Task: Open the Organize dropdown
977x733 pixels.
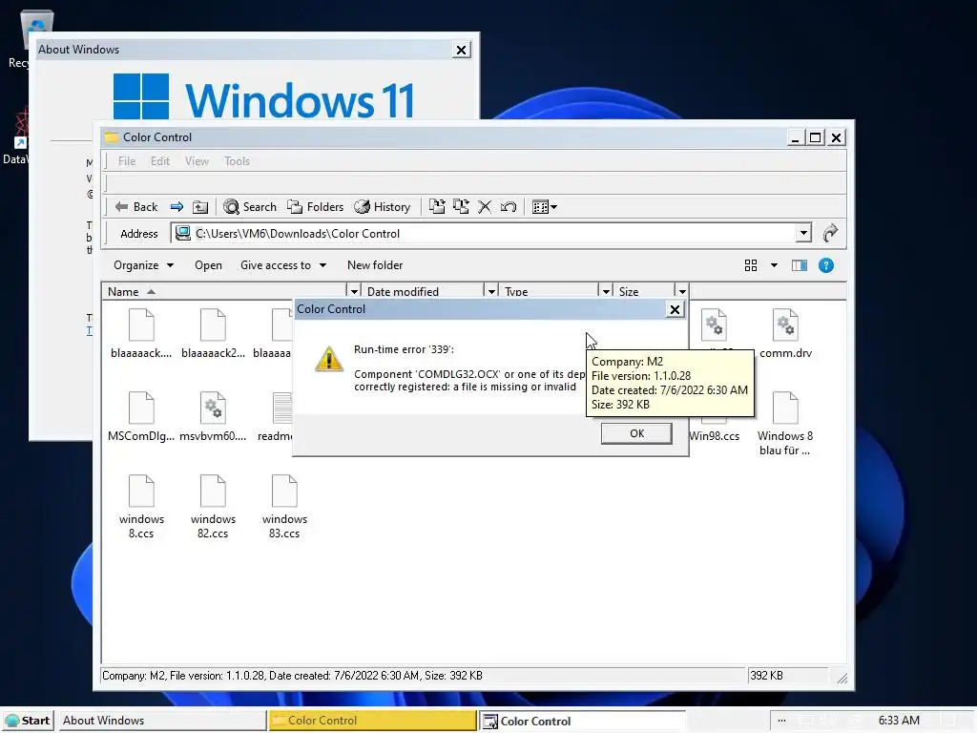Action: pyautogui.click(x=143, y=265)
